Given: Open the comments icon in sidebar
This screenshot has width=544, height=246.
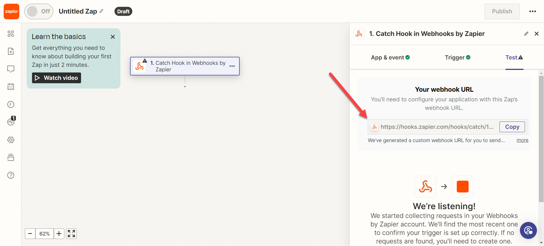Looking at the screenshot, I should tap(11, 69).
